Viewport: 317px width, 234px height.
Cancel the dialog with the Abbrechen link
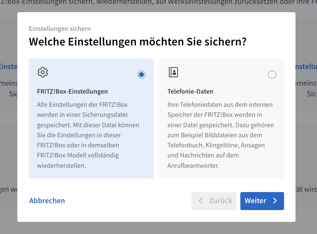47,201
